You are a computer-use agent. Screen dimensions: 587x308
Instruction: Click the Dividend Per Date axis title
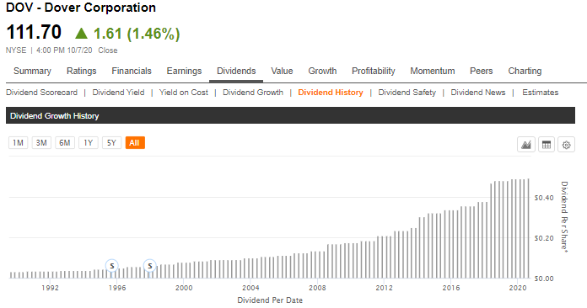[270, 300]
